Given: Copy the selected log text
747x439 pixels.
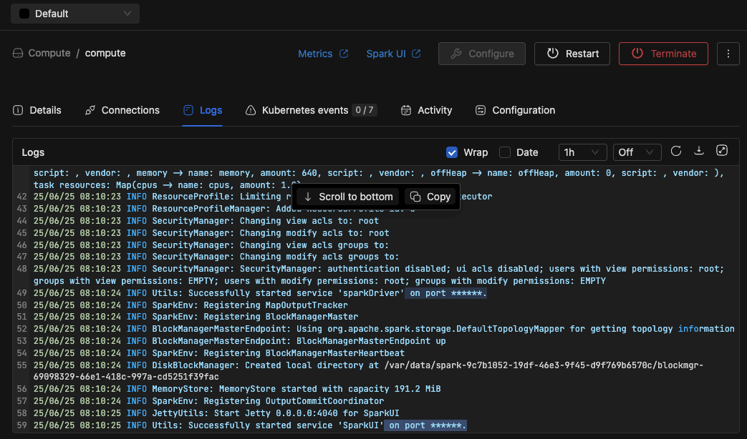Looking at the screenshot, I should tap(430, 197).
